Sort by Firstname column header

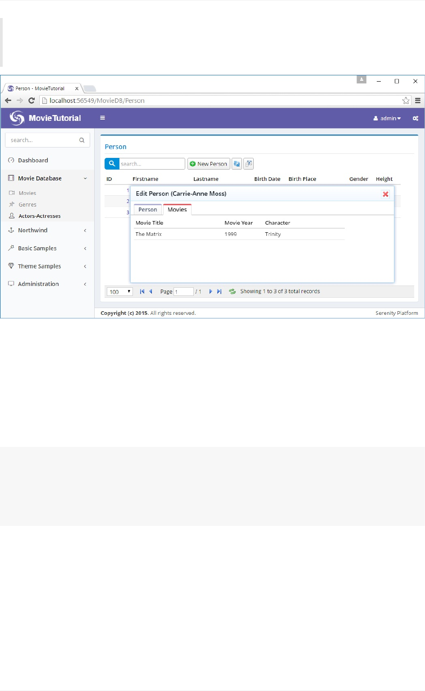click(x=146, y=179)
